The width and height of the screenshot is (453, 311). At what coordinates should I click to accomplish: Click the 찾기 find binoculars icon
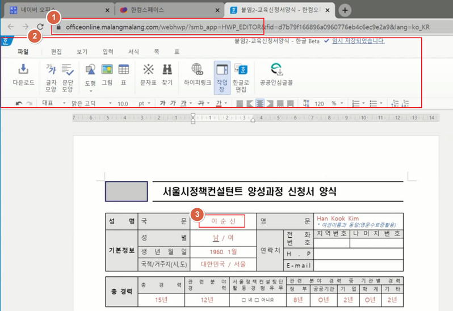(167, 70)
